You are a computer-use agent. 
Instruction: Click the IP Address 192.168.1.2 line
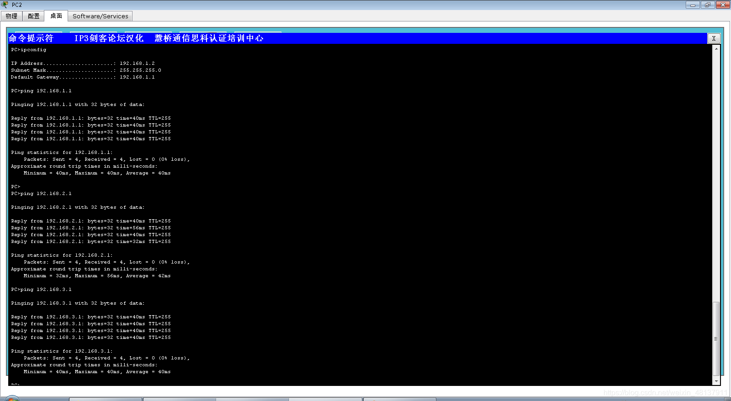(83, 63)
